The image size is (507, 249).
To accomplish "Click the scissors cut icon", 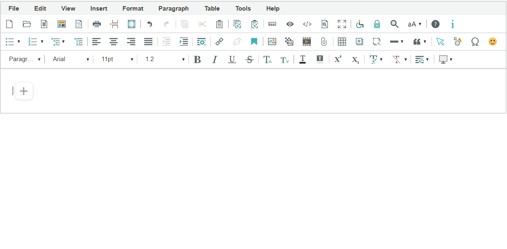I will point(202,24).
